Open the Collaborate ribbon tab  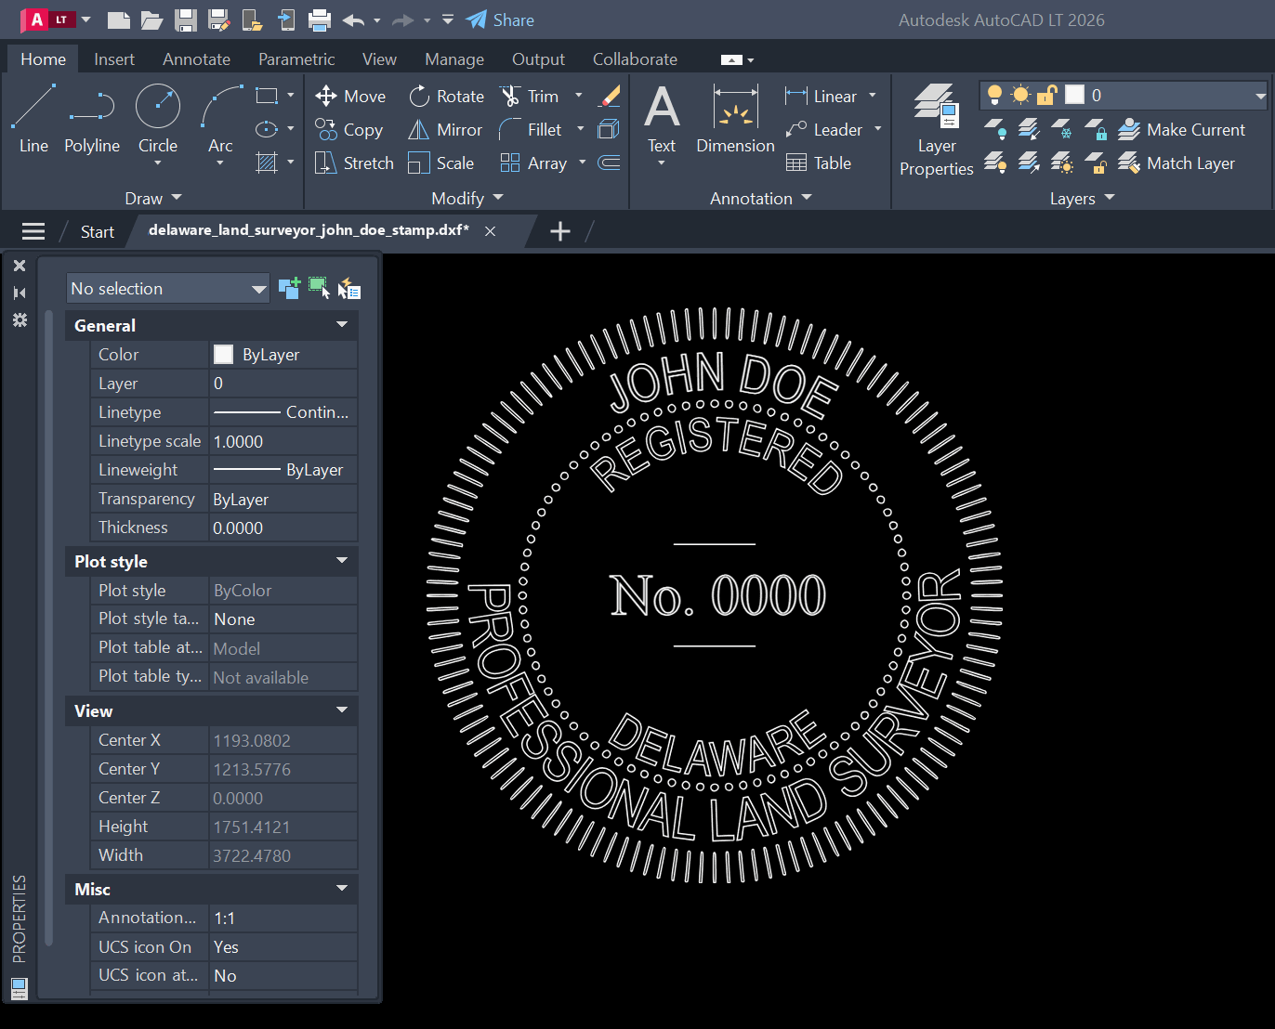(x=635, y=59)
